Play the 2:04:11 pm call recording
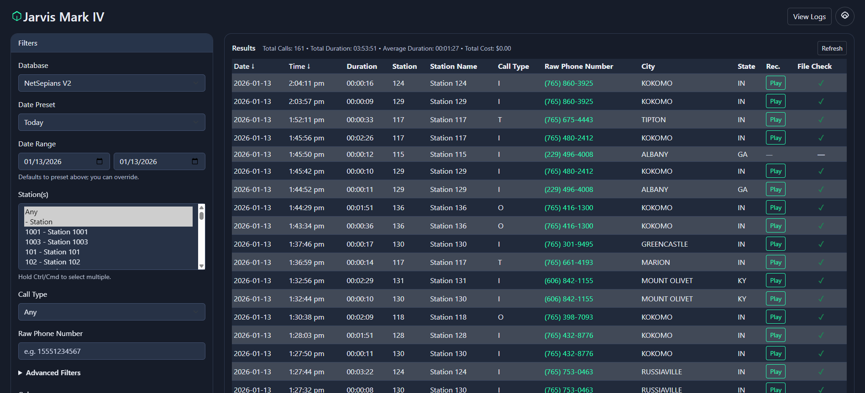 (x=776, y=83)
